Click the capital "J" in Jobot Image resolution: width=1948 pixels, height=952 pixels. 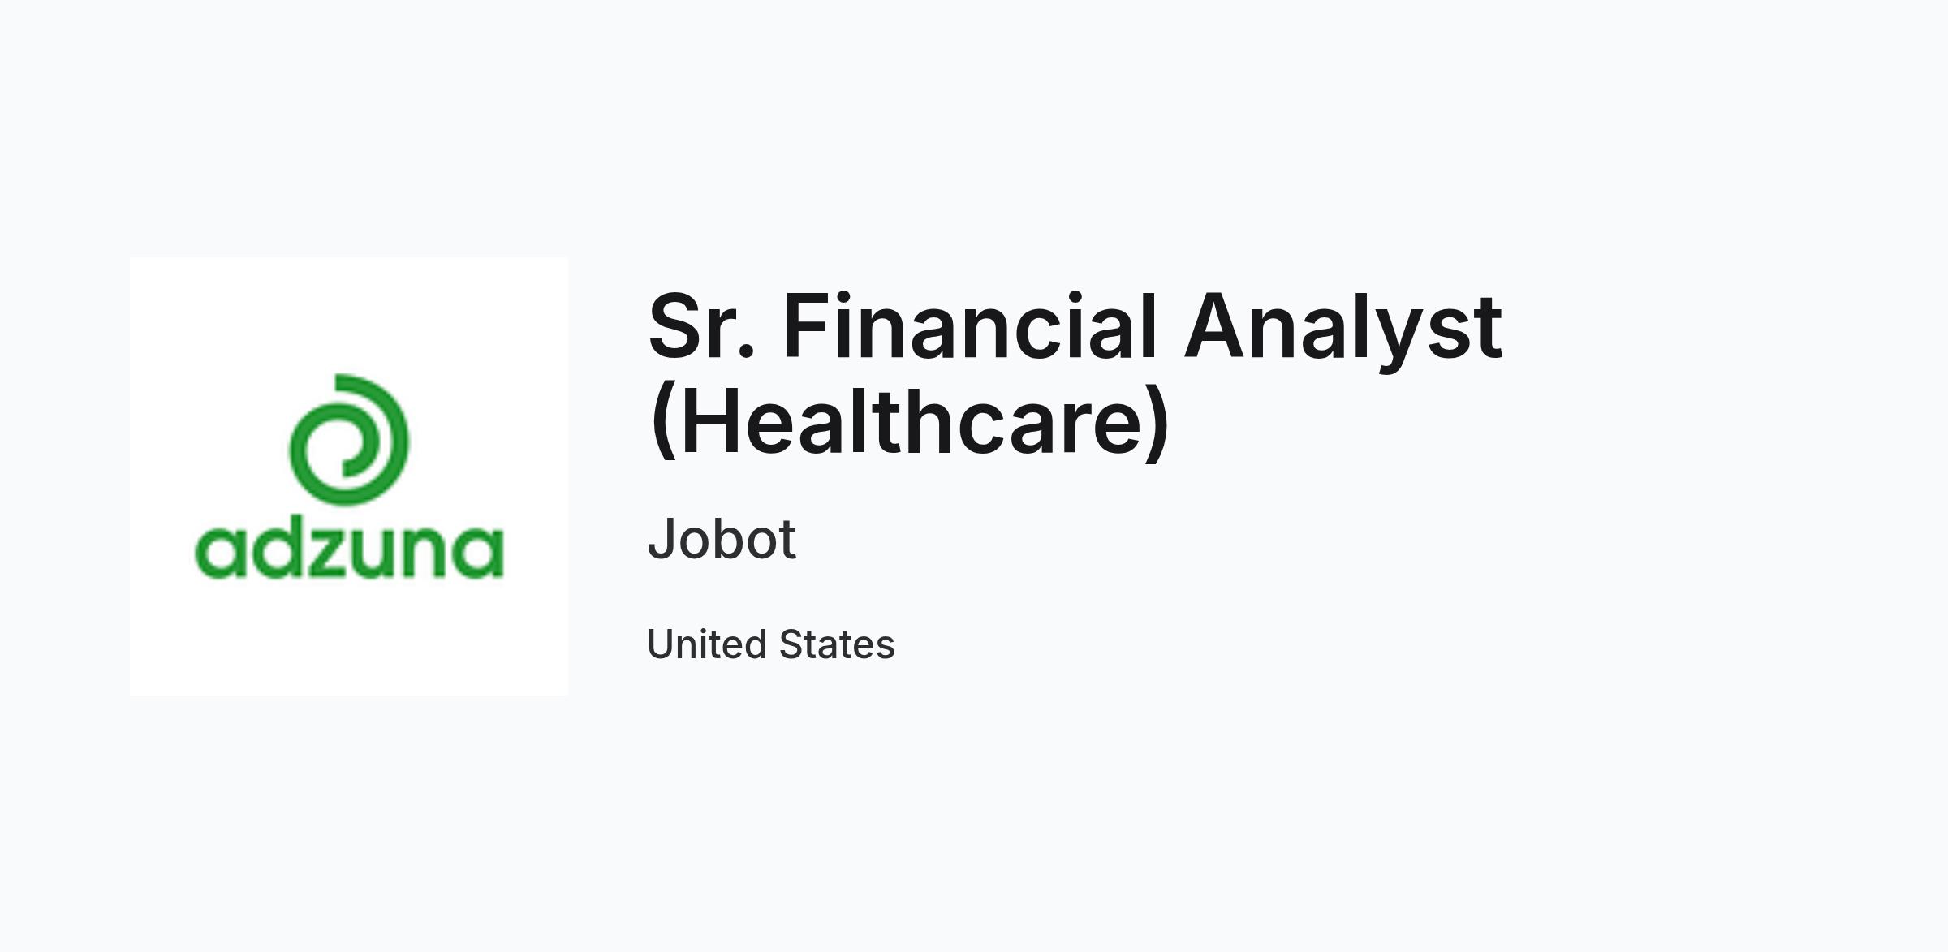(x=661, y=538)
